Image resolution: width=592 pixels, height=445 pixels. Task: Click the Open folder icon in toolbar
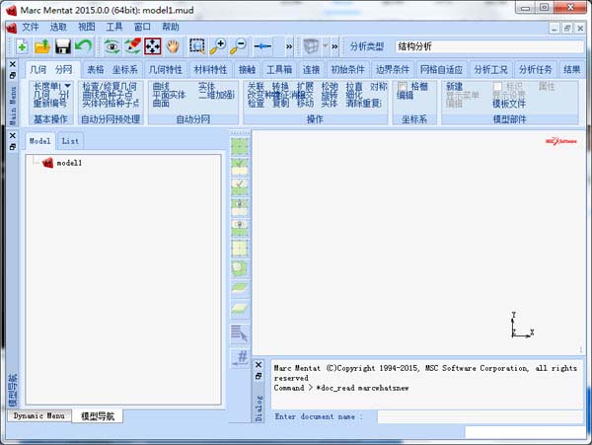coord(42,46)
